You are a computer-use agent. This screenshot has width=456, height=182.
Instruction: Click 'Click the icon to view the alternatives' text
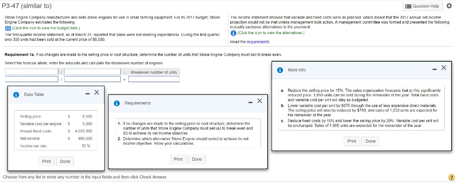point(271,33)
